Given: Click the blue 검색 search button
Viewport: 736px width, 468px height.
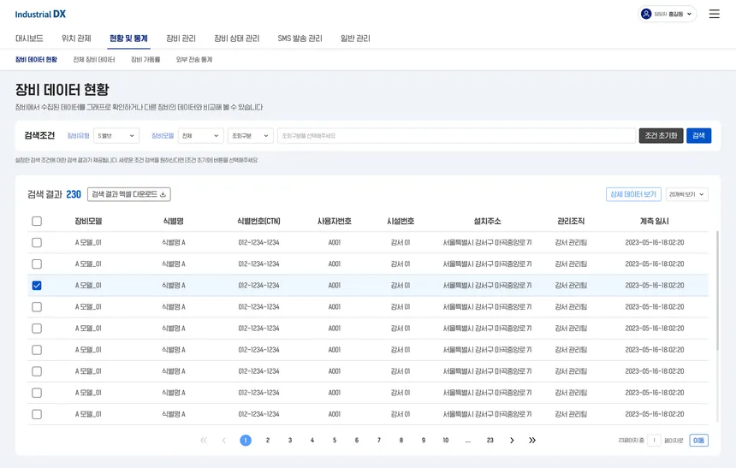Looking at the screenshot, I should coord(698,136).
